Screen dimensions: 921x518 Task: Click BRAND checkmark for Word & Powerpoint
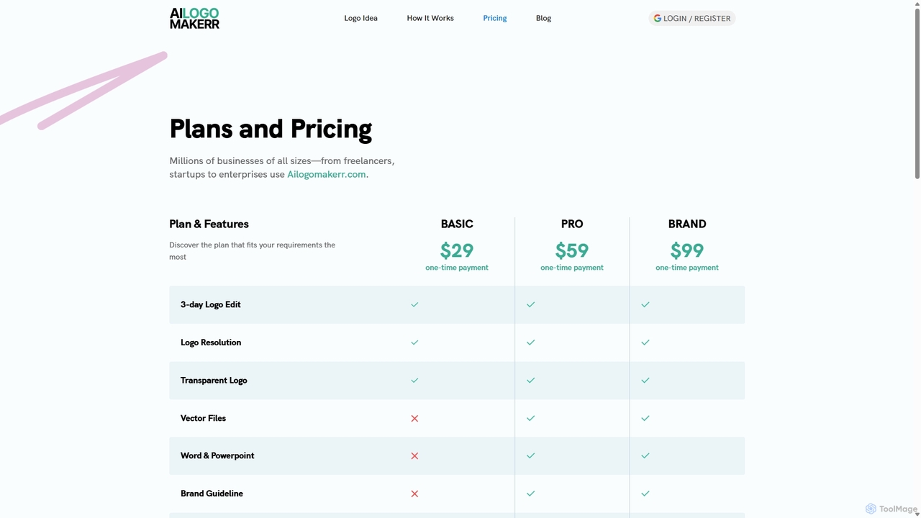click(x=645, y=455)
